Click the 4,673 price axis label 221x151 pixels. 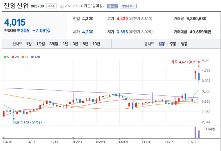pyautogui.click(x=206, y=60)
